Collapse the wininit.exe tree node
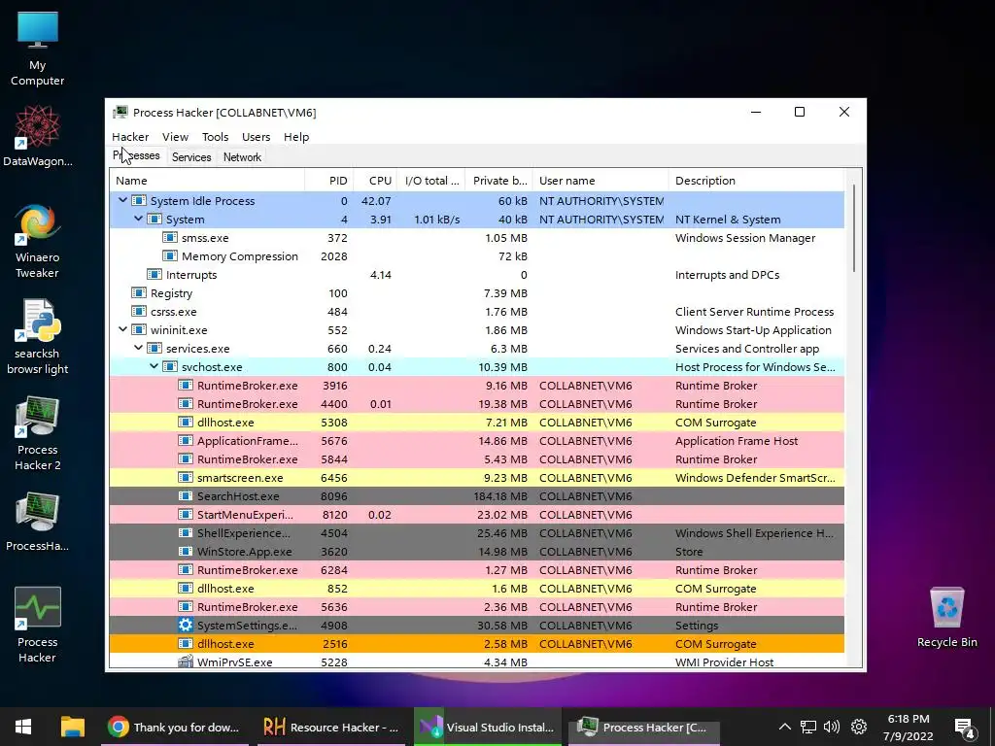 (x=122, y=330)
